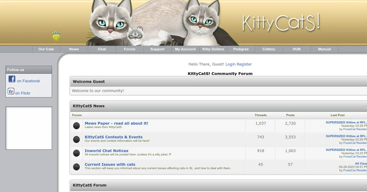
Task: Open the 'All Clear' last post link
Action: (x=361, y=164)
